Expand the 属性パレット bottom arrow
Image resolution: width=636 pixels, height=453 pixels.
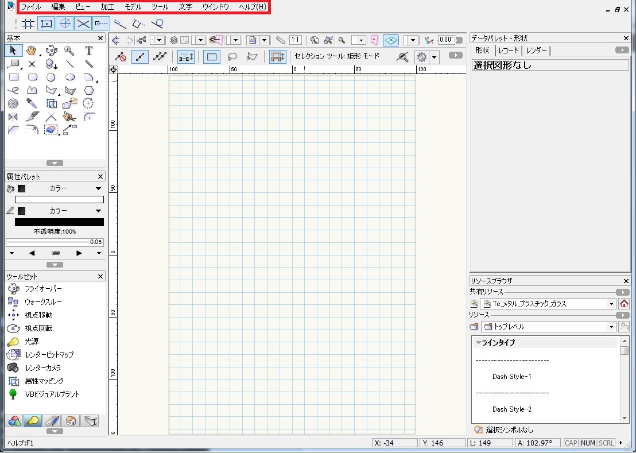(55, 265)
